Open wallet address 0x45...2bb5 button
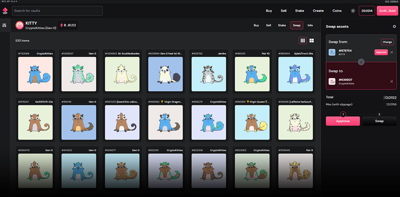400x197 pixels. click(x=387, y=11)
